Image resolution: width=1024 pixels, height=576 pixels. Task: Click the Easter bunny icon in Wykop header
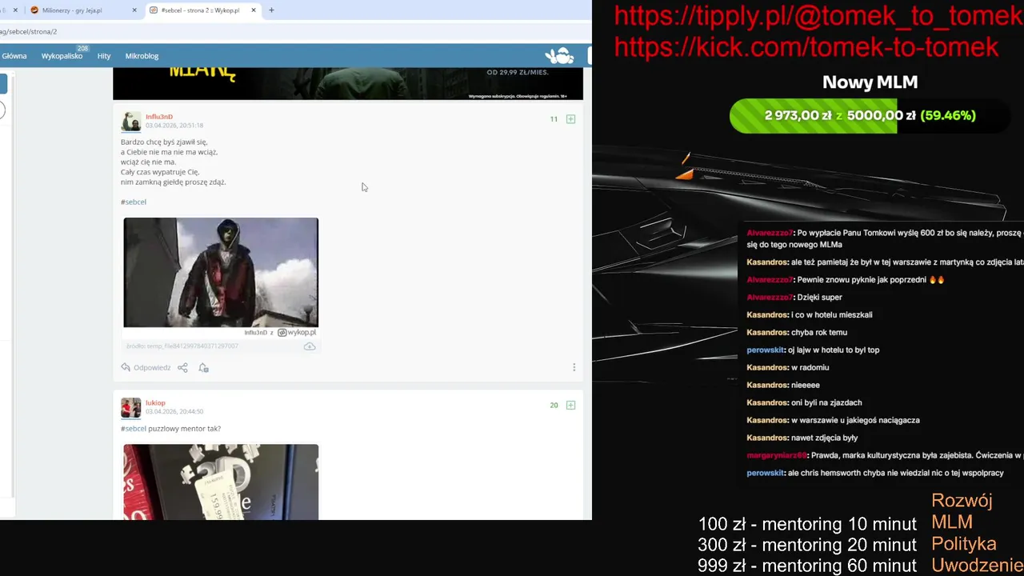(559, 56)
